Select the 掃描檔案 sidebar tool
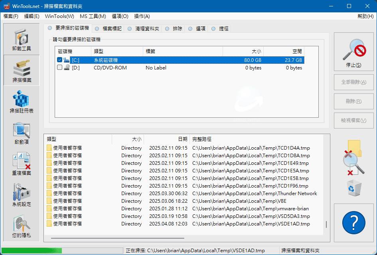 (21, 71)
